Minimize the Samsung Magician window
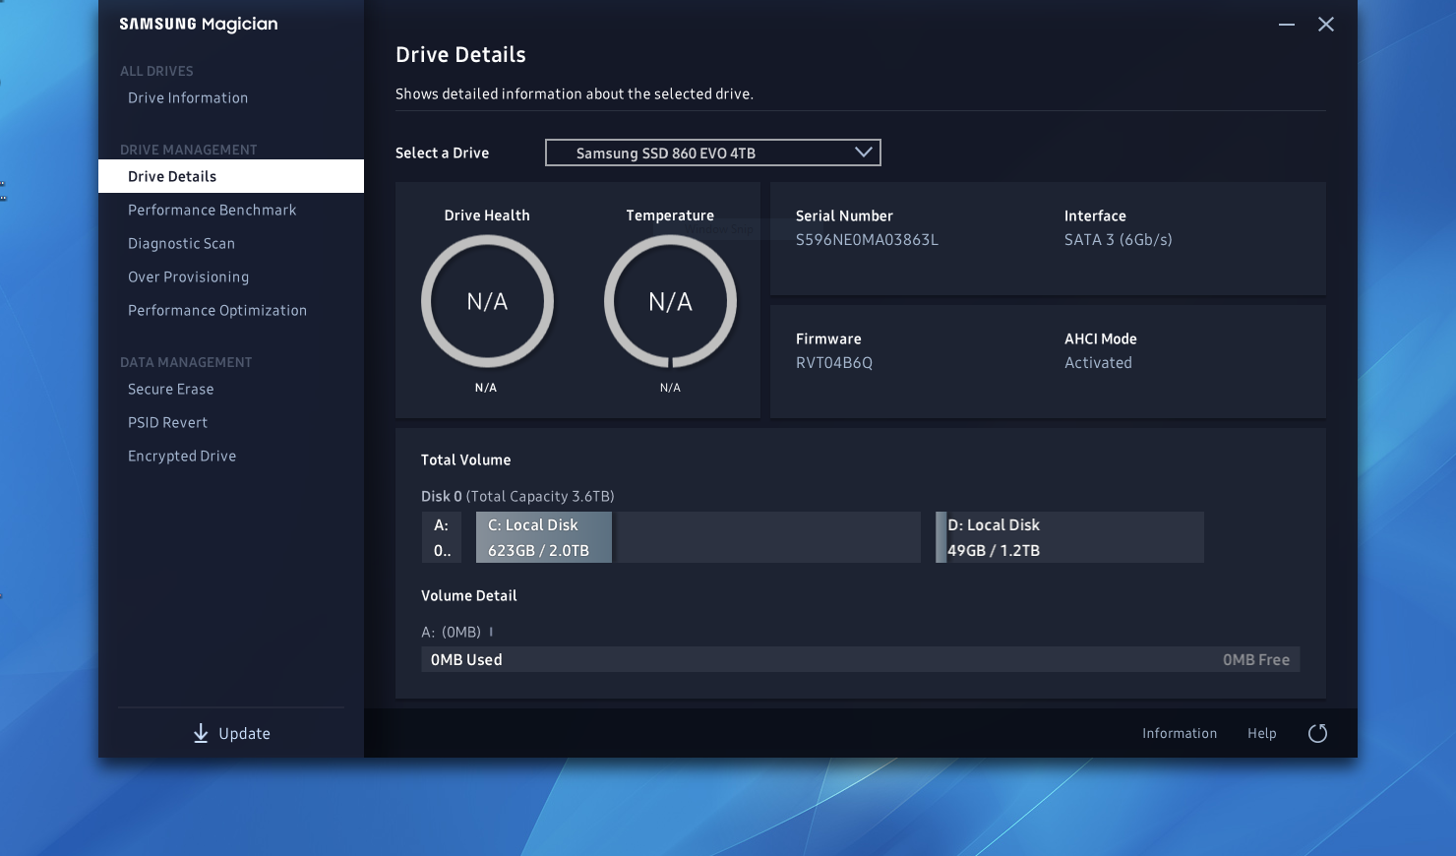 point(1287,25)
